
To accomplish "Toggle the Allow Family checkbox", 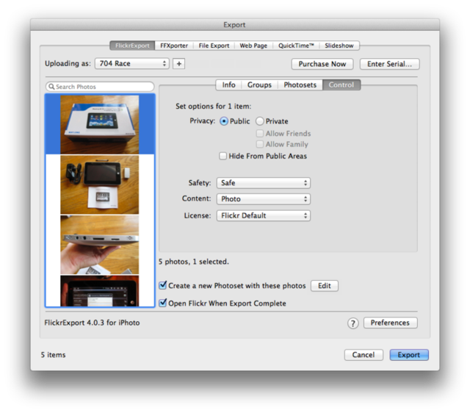I will [x=259, y=144].
